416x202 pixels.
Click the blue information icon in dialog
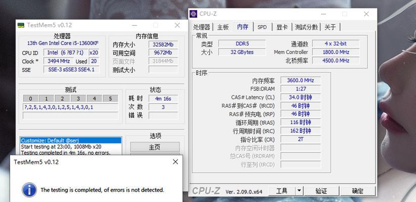coord(29,190)
